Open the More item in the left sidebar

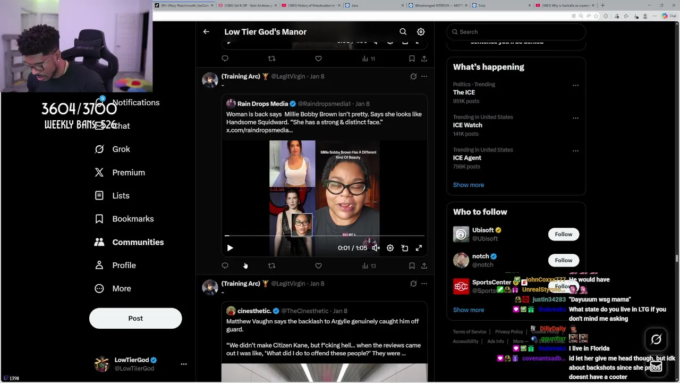click(112, 288)
